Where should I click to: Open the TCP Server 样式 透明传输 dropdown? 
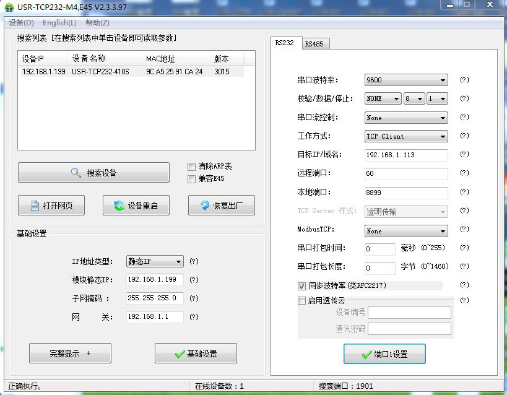click(x=406, y=212)
